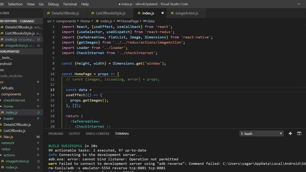The height and width of the screenshot is (172, 306).
Task: Switch to DetailsOfBooks.js editor tab
Action: [x=65, y=13]
